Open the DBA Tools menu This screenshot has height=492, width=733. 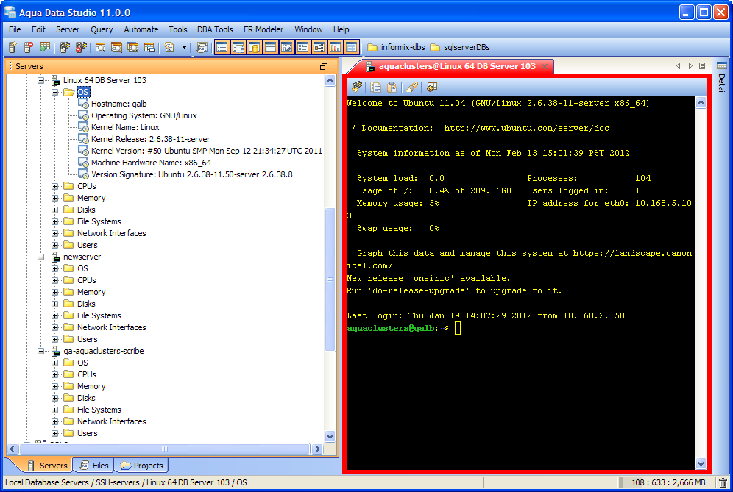pos(215,29)
